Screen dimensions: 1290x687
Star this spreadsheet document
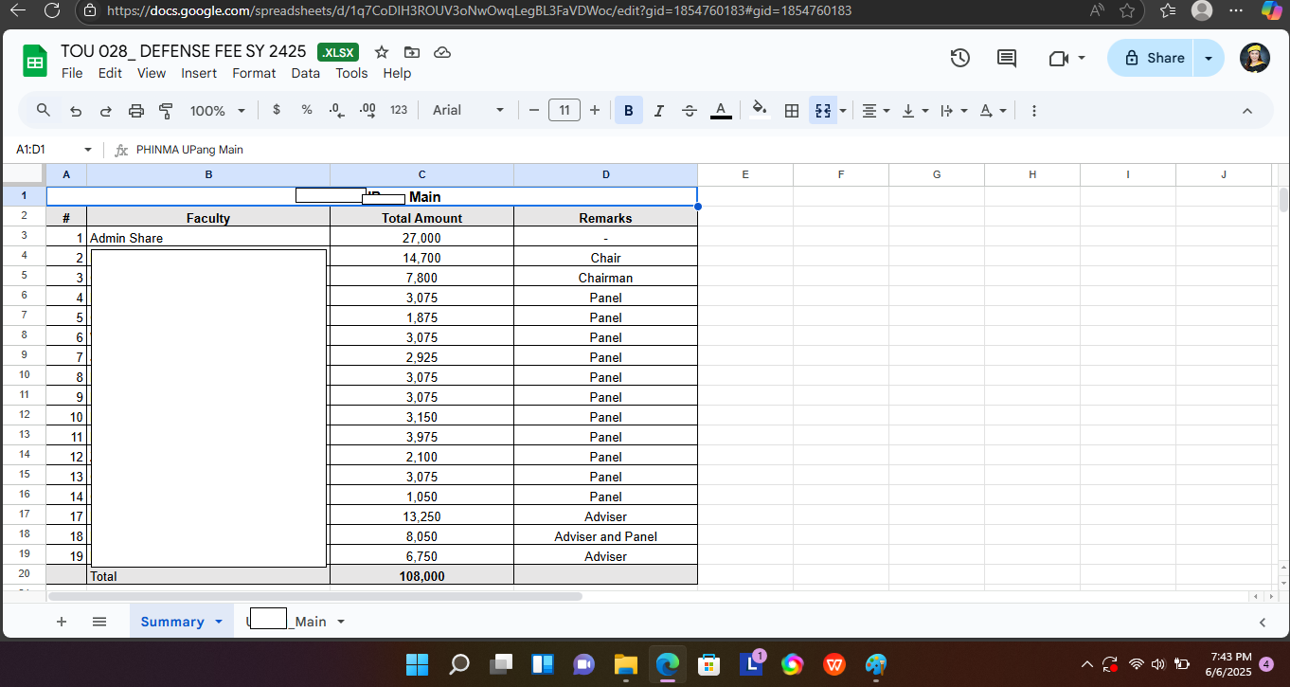(382, 52)
